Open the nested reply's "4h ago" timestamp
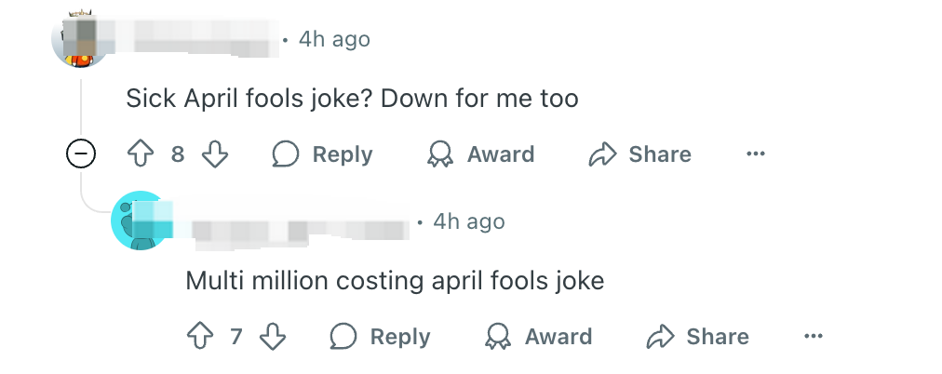Viewport: 942px width, 374px height. coord(469,221)
